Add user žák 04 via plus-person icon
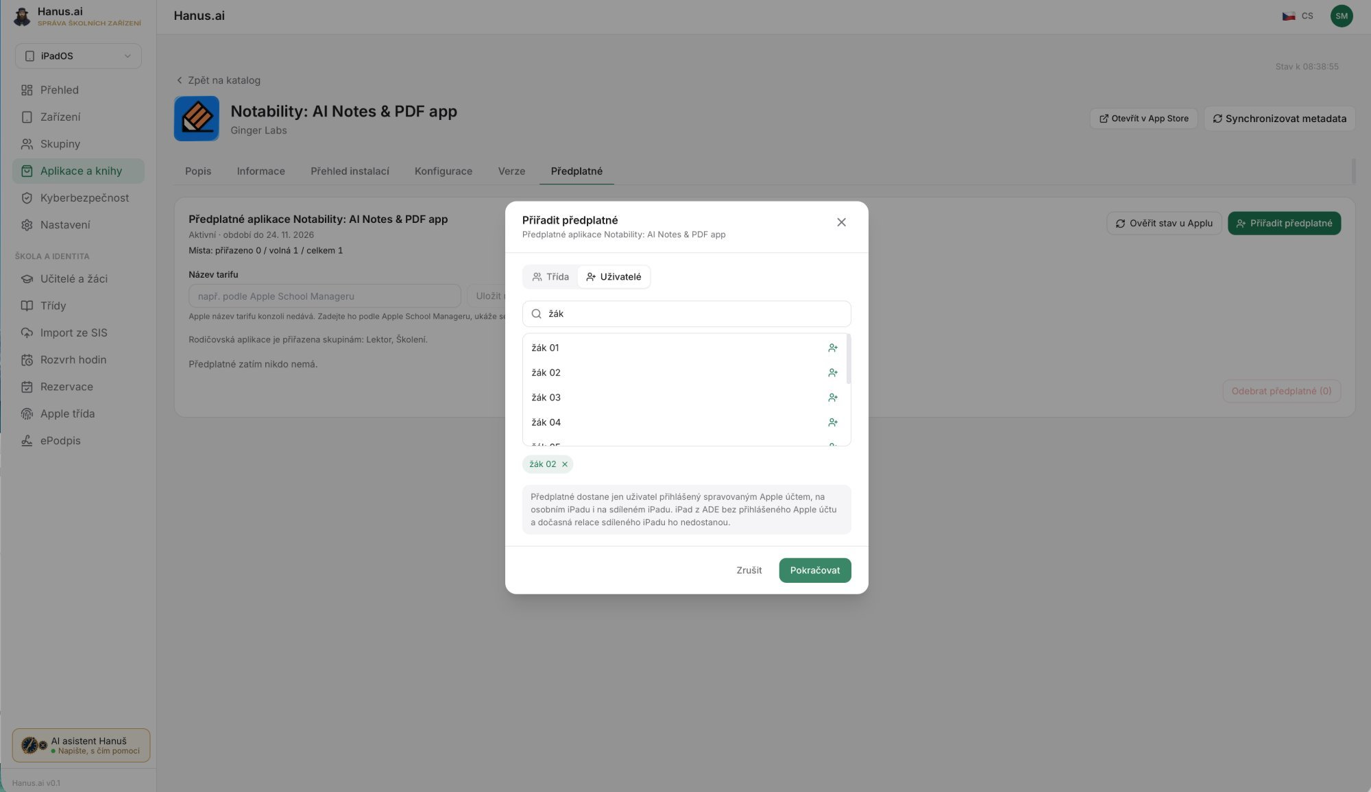 tap(832, 422)
